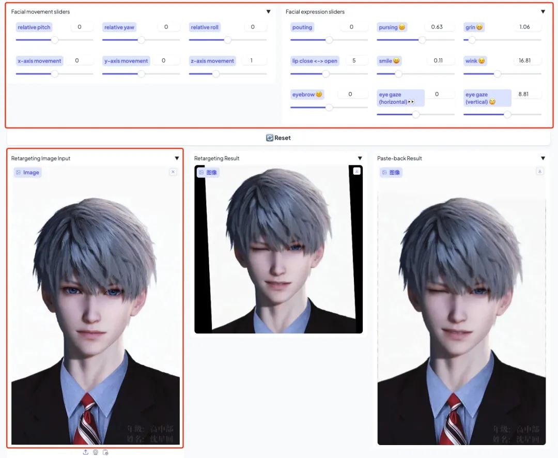The image size is (558, 458).
Task: Click the y-axis movement value field
Action: pyautogui.click(x=166, y=60)
